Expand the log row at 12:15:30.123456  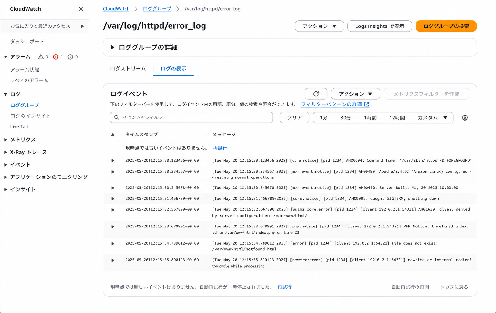113,161
